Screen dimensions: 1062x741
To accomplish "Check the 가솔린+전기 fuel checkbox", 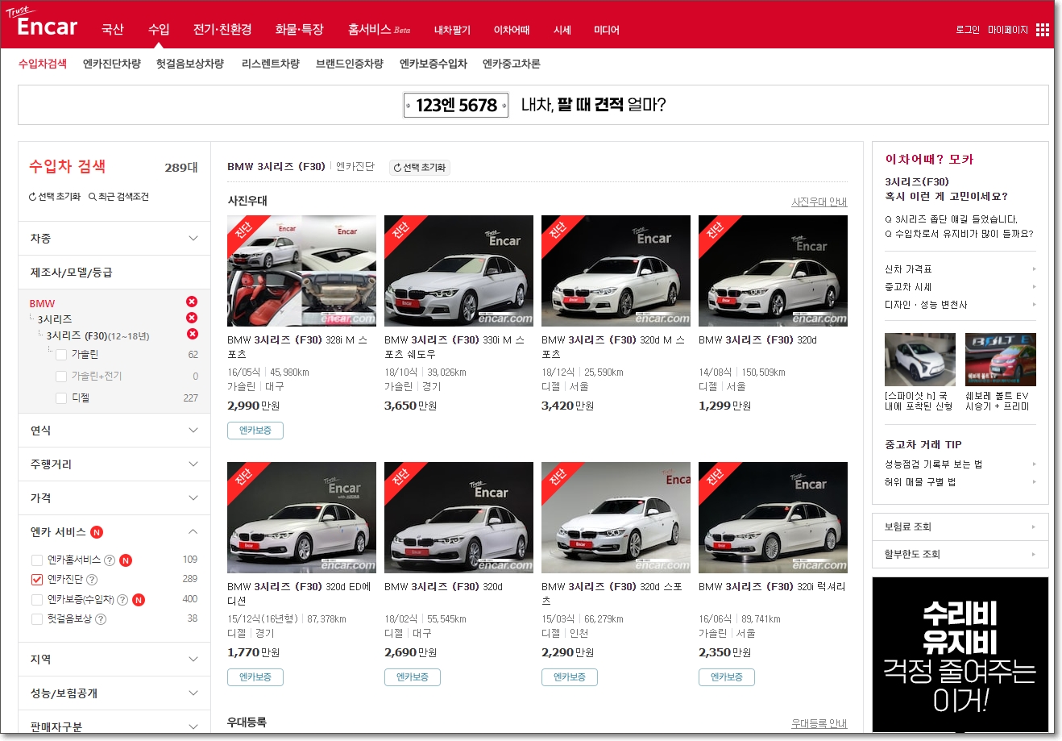I will click(61, 376).
